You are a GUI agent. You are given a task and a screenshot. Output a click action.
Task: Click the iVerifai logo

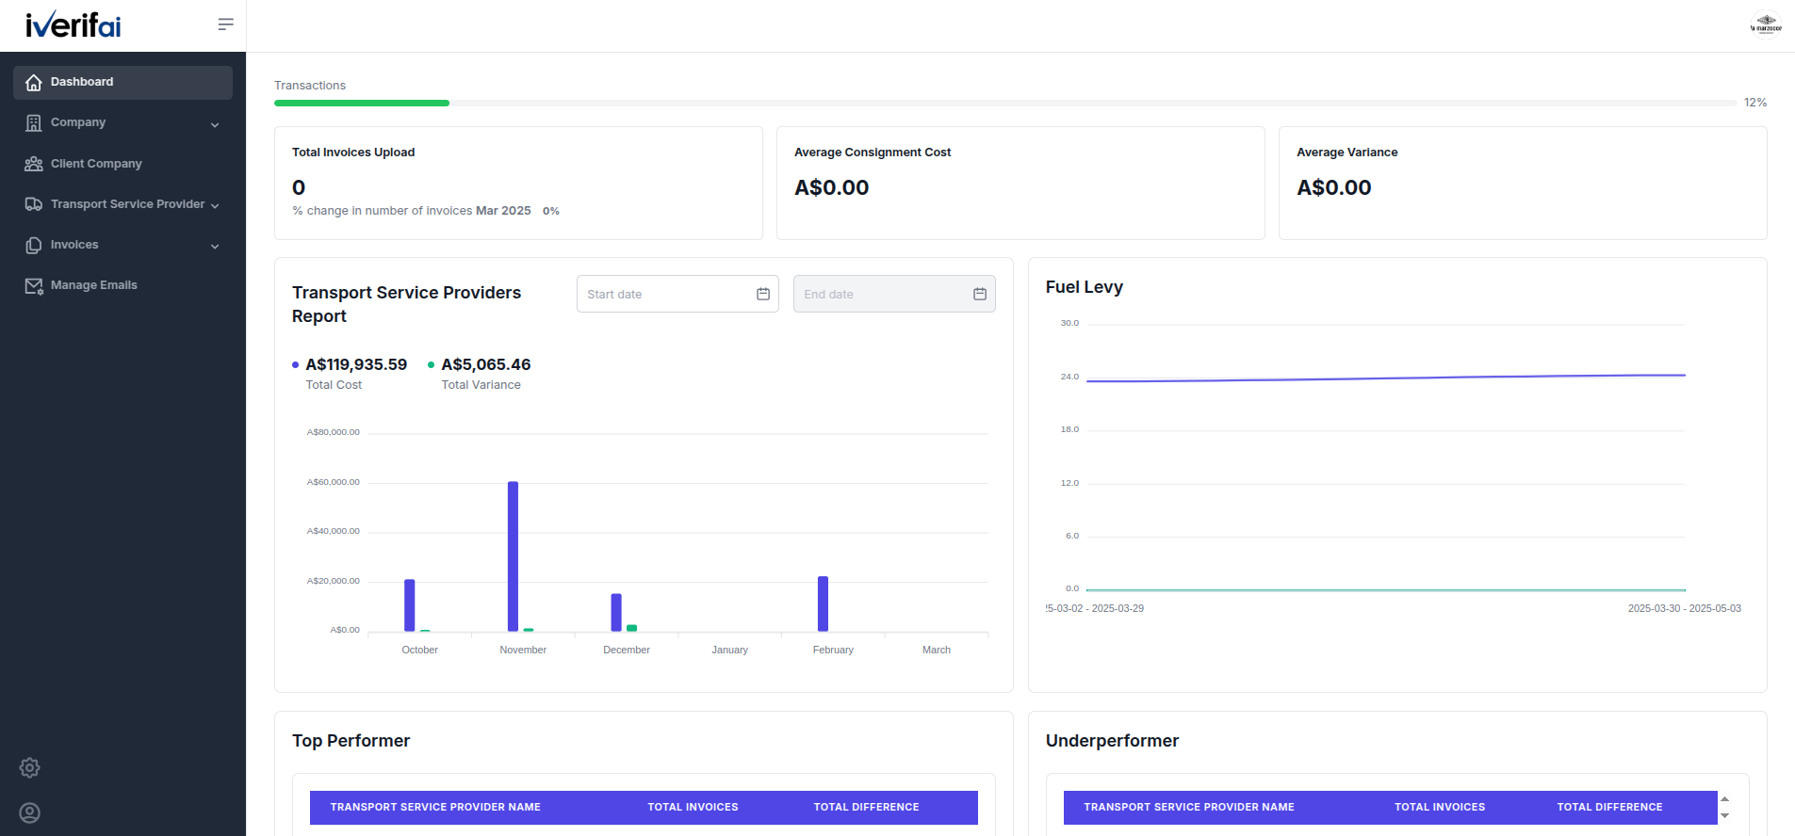pos(73,24)
